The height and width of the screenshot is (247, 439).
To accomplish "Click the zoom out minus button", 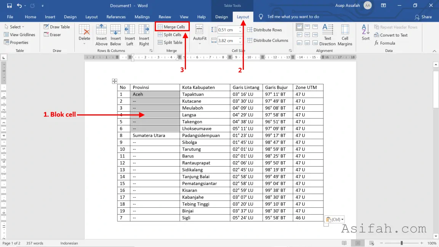I will tap(381, 243).
